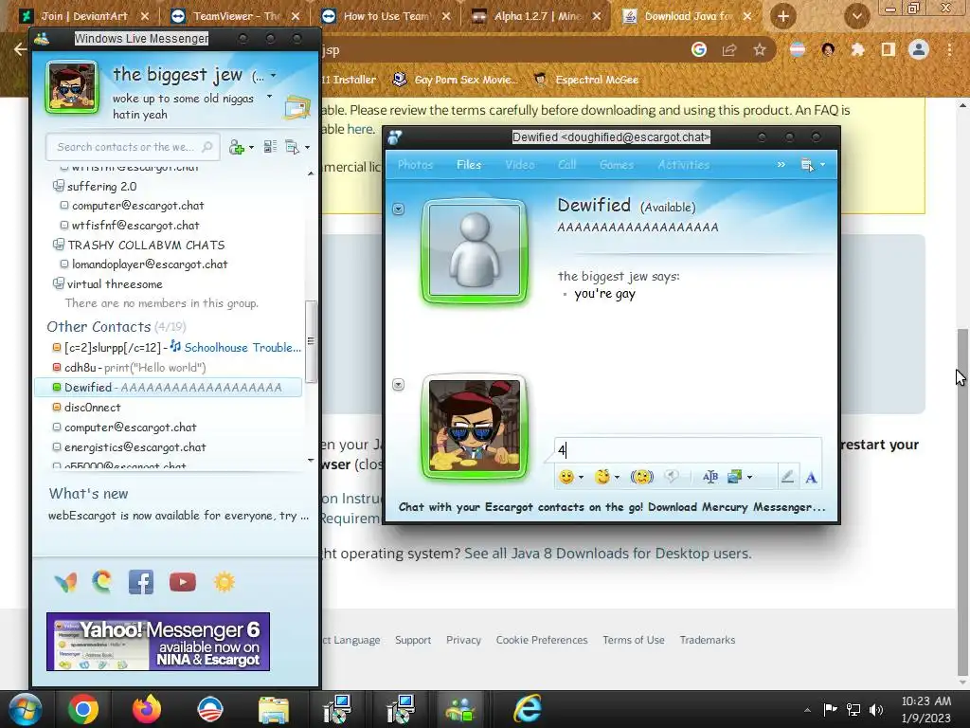Open the add contact dropdown arrow
The width and height of the screenshot is (970, 728).
click(x=251, y=148)
